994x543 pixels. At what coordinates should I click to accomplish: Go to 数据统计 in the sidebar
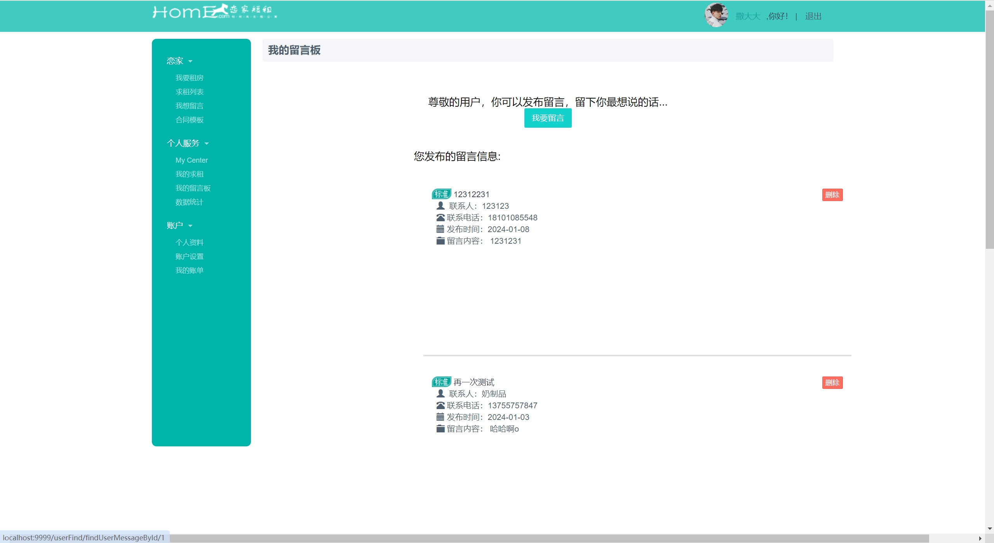189,202
